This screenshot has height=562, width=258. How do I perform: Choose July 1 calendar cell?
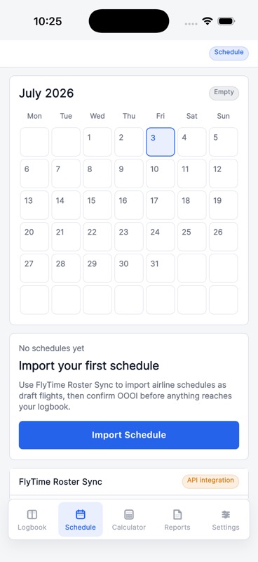[97, 142]
